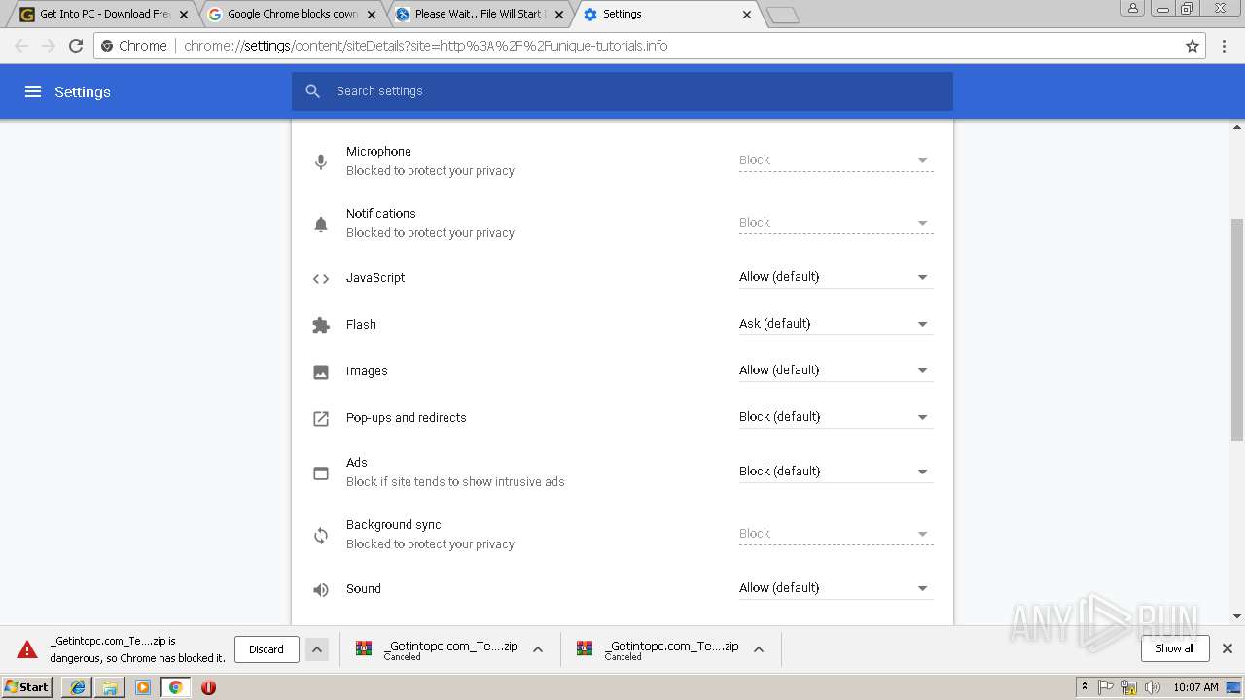Open the Notifications permission dropdown
The width and height of the screenshot is (1245, 700).
836,223
